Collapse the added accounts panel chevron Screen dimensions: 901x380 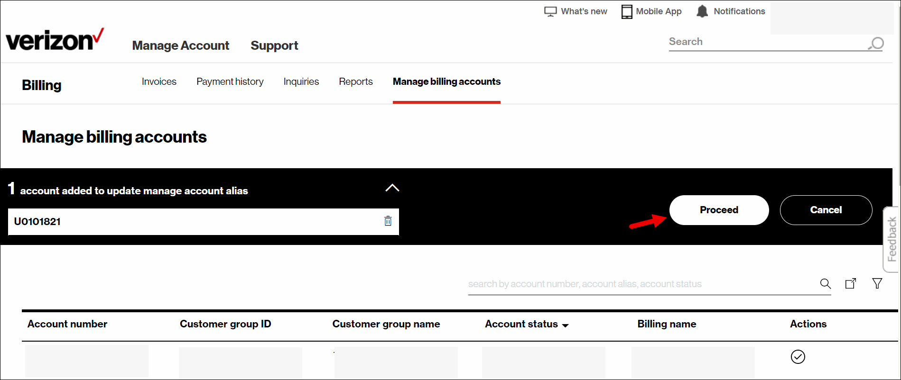click(x=392, y=188)
